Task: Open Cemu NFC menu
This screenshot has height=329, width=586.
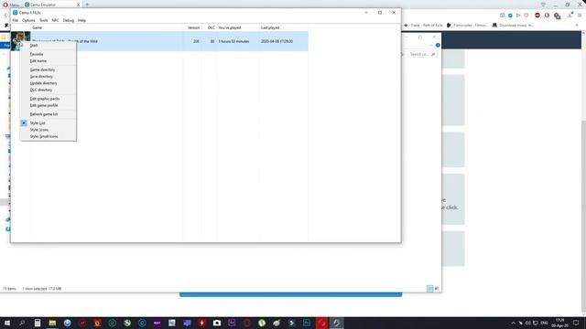Action: (55, 20)
